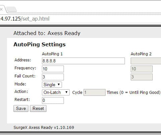Click the 'AutoPing 1' column label

pyautogui.click(x=52, y=54)
